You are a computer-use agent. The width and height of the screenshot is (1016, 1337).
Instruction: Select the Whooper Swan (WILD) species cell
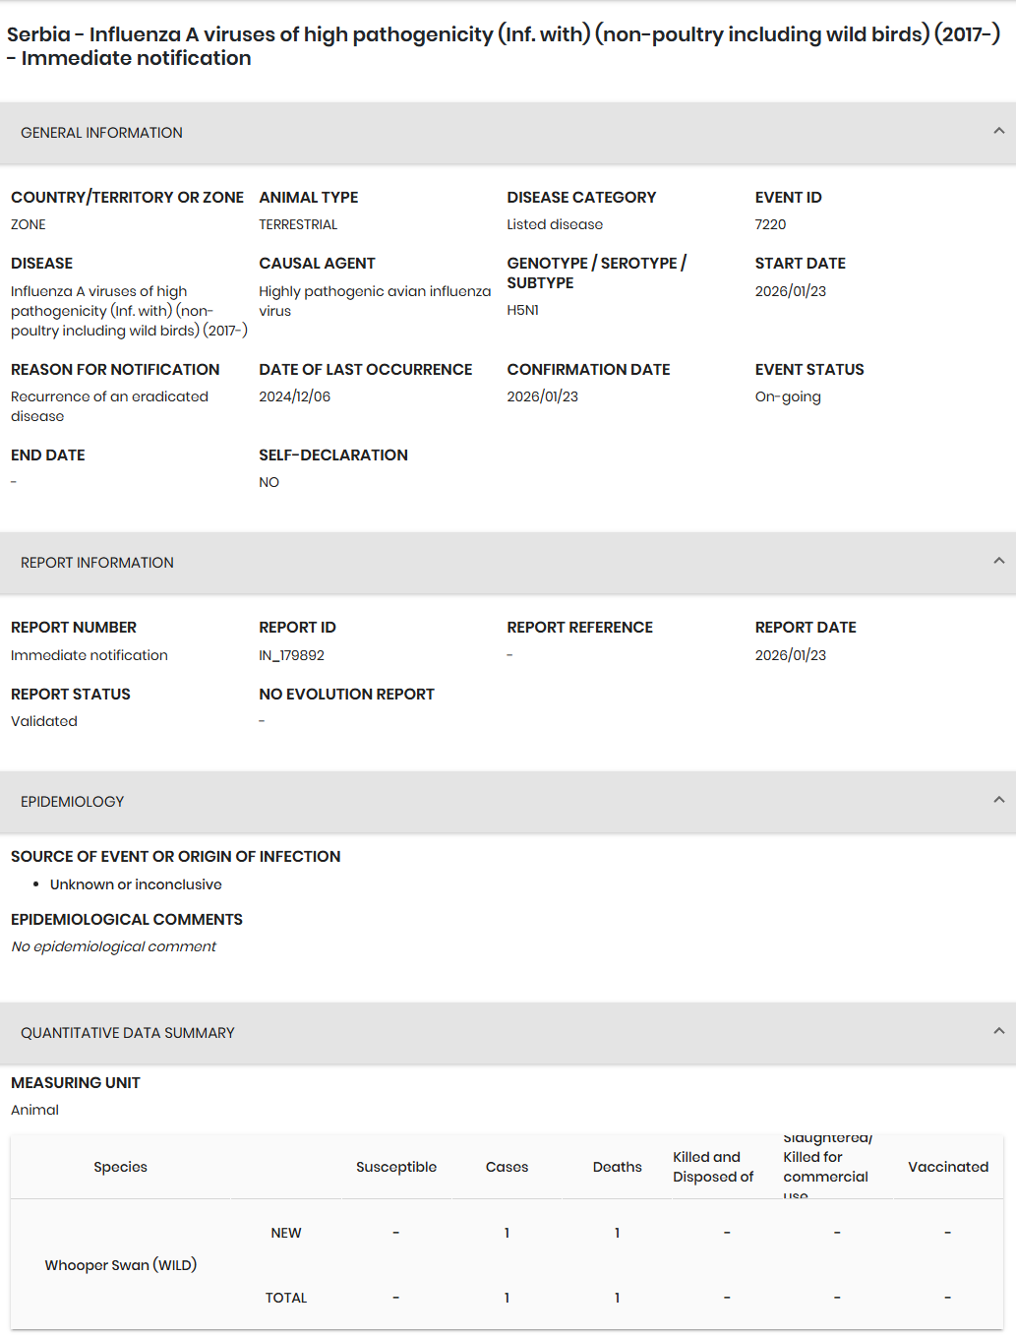pyautogui.click(x=121, y=1265)
